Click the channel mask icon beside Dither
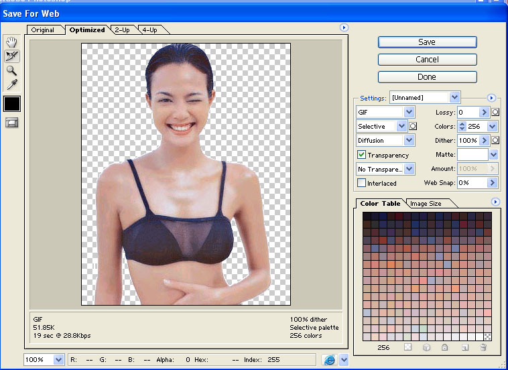 (495, 140)
